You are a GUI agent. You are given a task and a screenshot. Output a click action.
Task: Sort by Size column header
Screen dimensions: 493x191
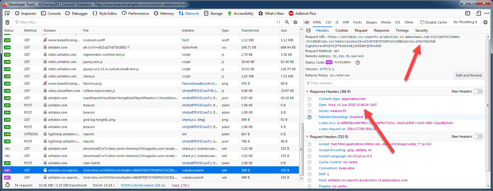tap(289, 30)
